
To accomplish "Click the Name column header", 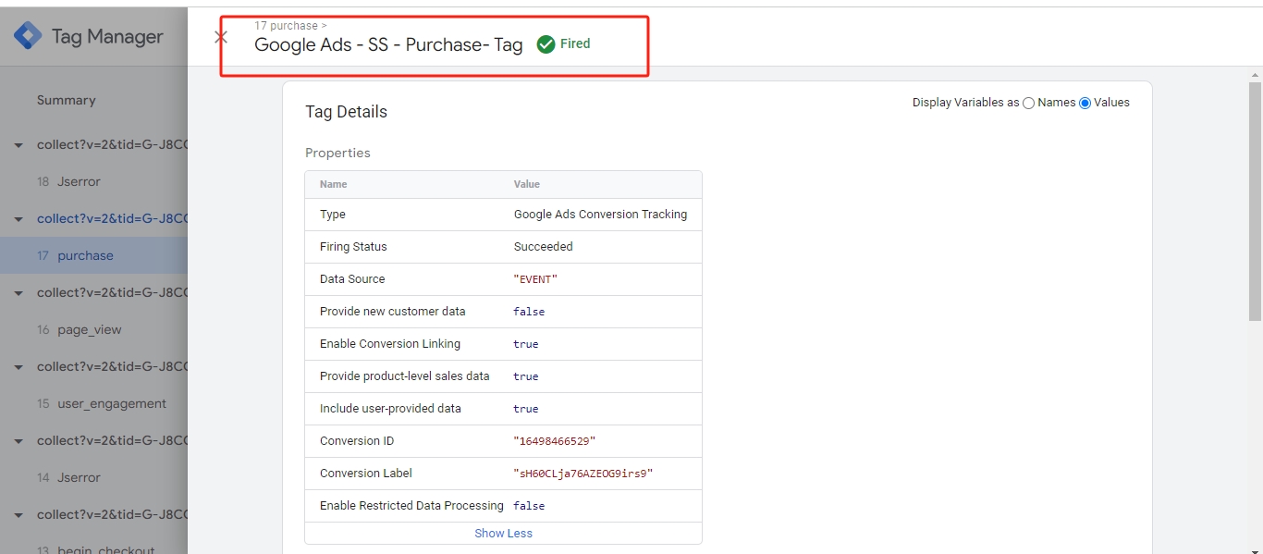I will [334, 185].
